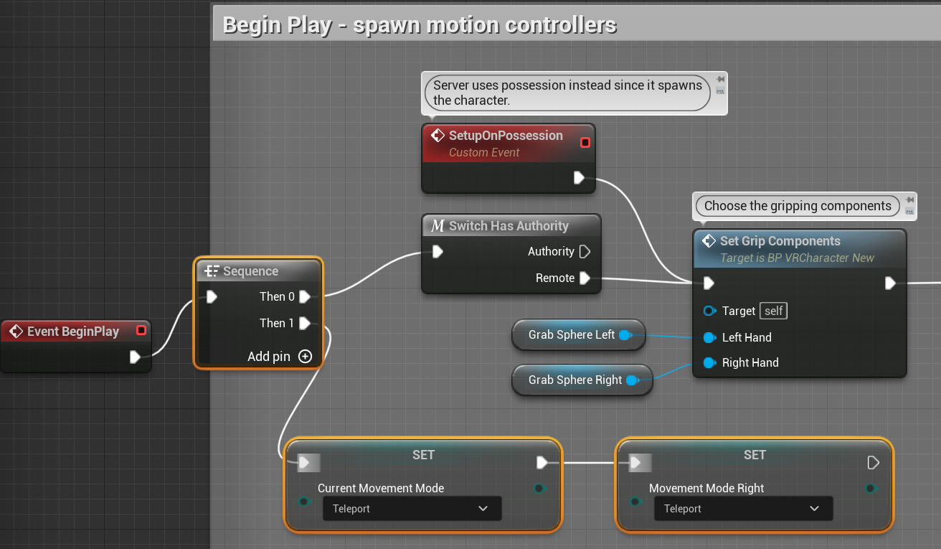Click the red delegate pin on Event BeginPlay
This screenshot has width=941, height=549.
coord(141,330)
